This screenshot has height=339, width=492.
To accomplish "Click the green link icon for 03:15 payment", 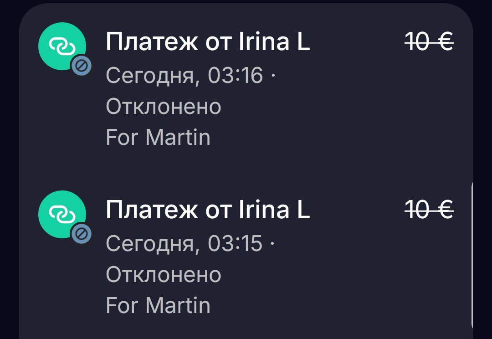I will [61, 214].
